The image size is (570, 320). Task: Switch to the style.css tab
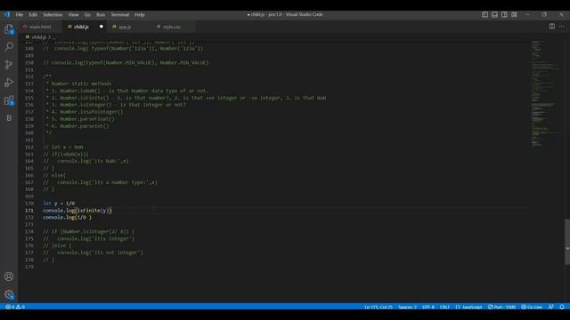[171, 27]
